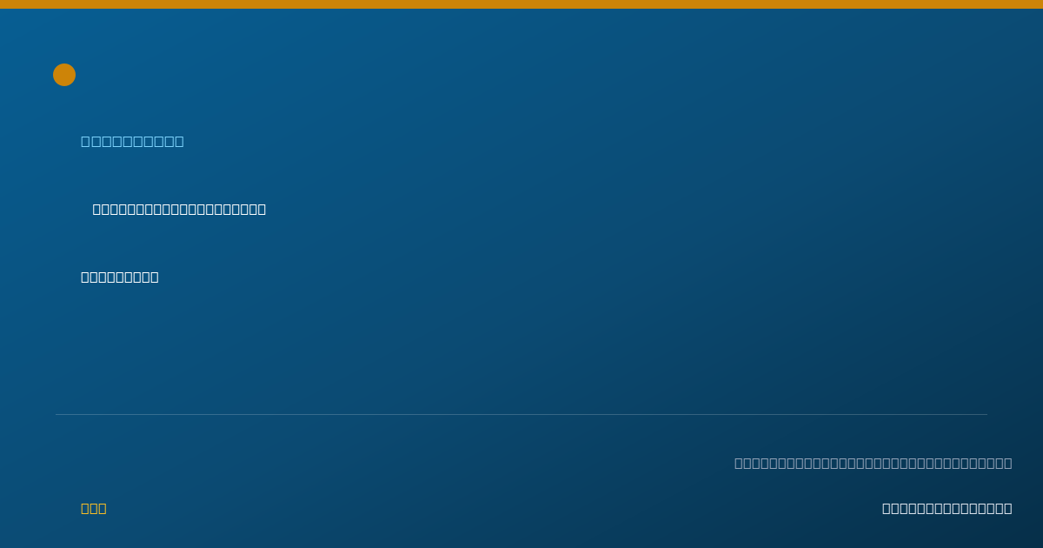
Task: Click the first character of the bottom-right white text
Action: click(x=887, y=508)
